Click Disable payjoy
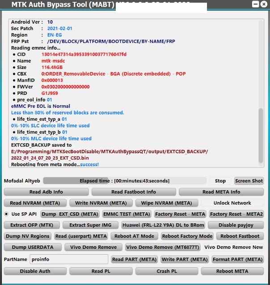 [236, 225]
